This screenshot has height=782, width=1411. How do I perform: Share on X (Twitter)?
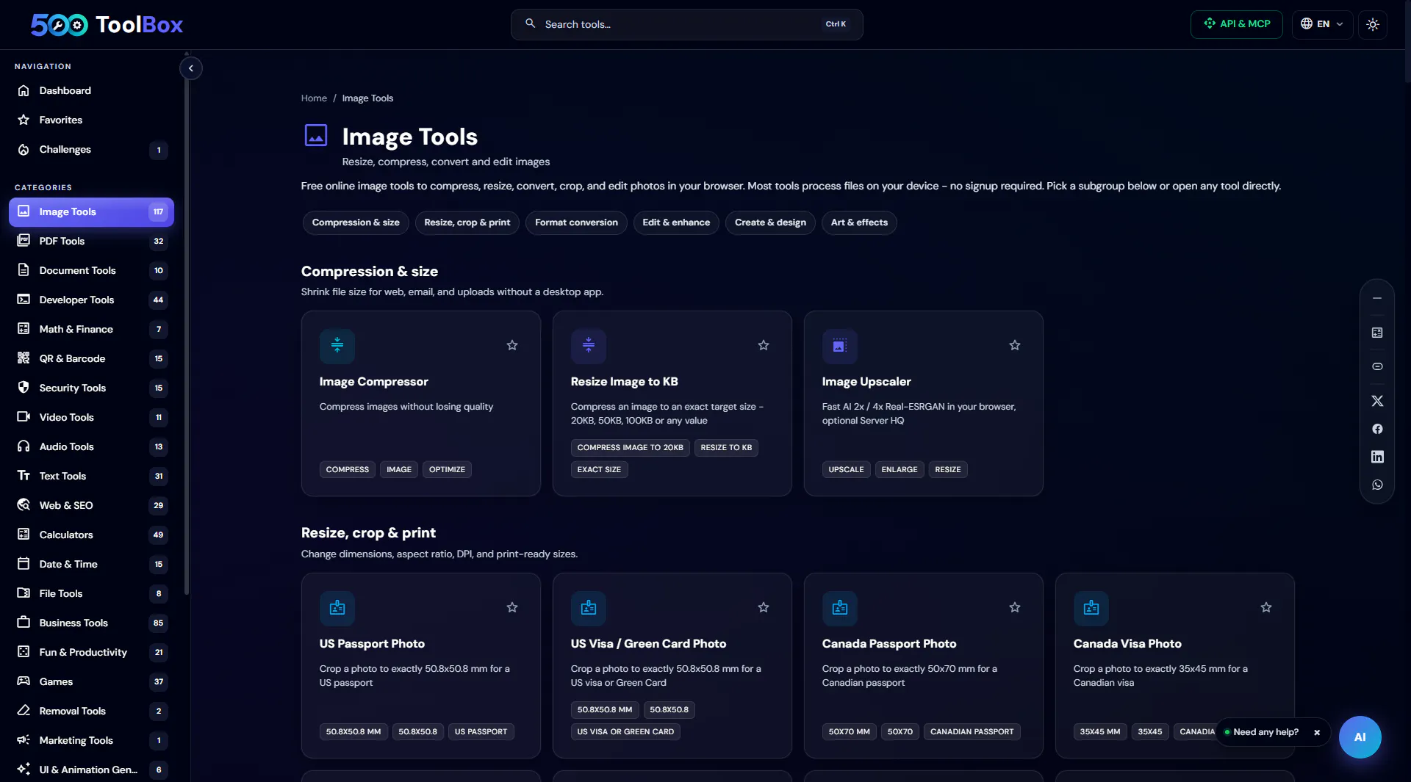tap(1377, 401)
